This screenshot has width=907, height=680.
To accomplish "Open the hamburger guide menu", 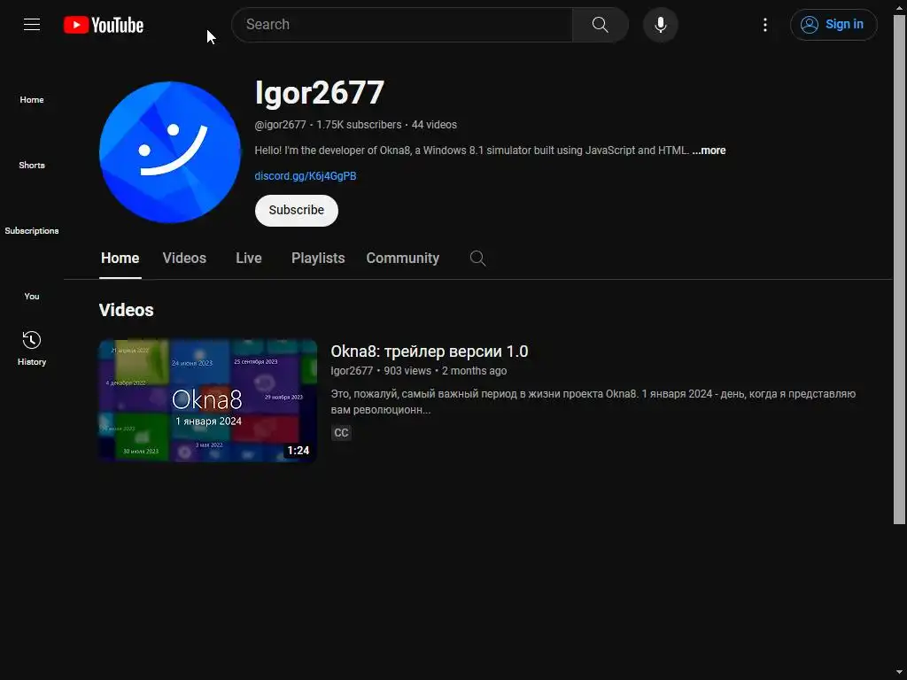I will [x=32, y=24].
